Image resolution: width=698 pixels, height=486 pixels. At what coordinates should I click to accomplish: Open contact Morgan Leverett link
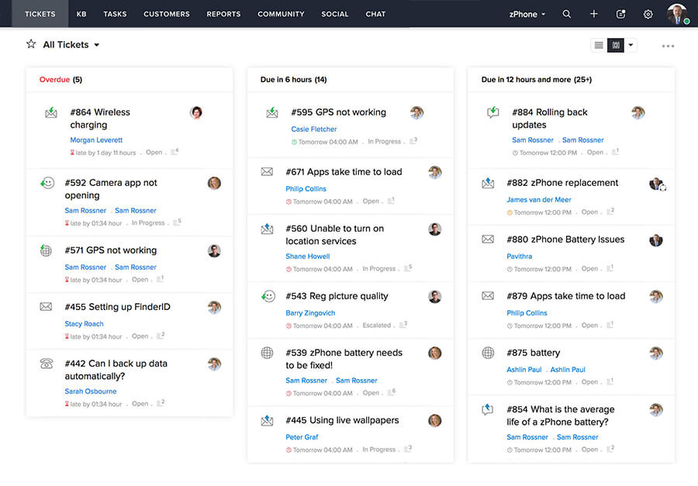(96, 140)
